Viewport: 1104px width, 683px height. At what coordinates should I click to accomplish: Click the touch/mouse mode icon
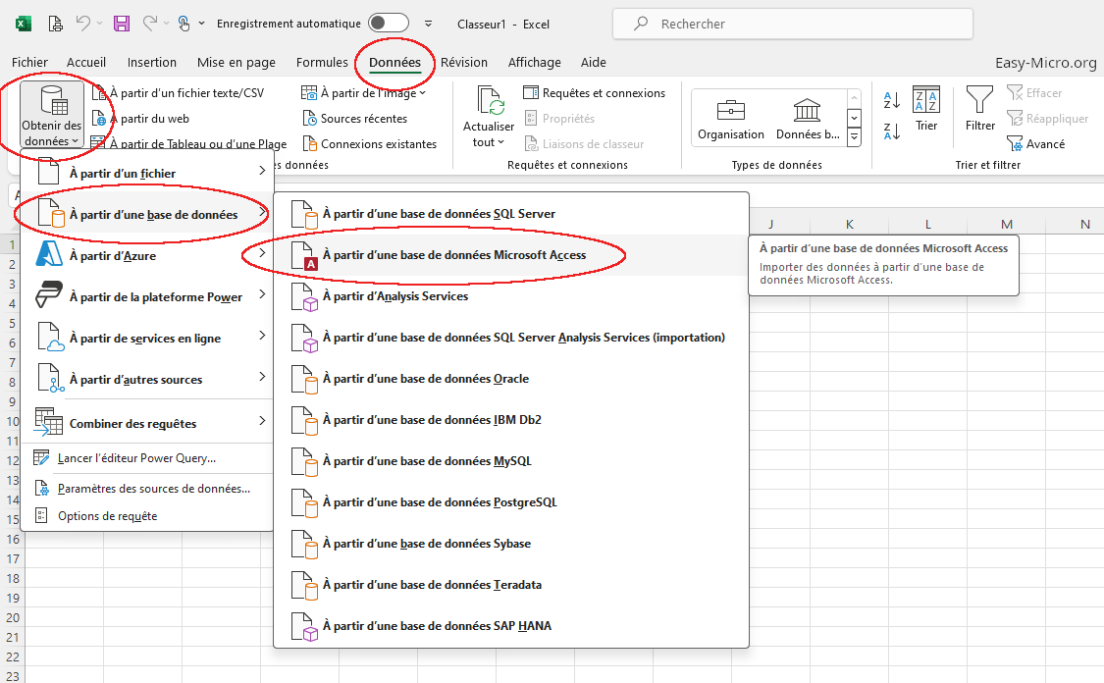[184, 24]
